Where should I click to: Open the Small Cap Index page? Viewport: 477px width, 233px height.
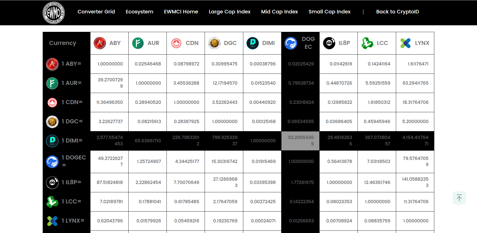(x=329, y=12)
